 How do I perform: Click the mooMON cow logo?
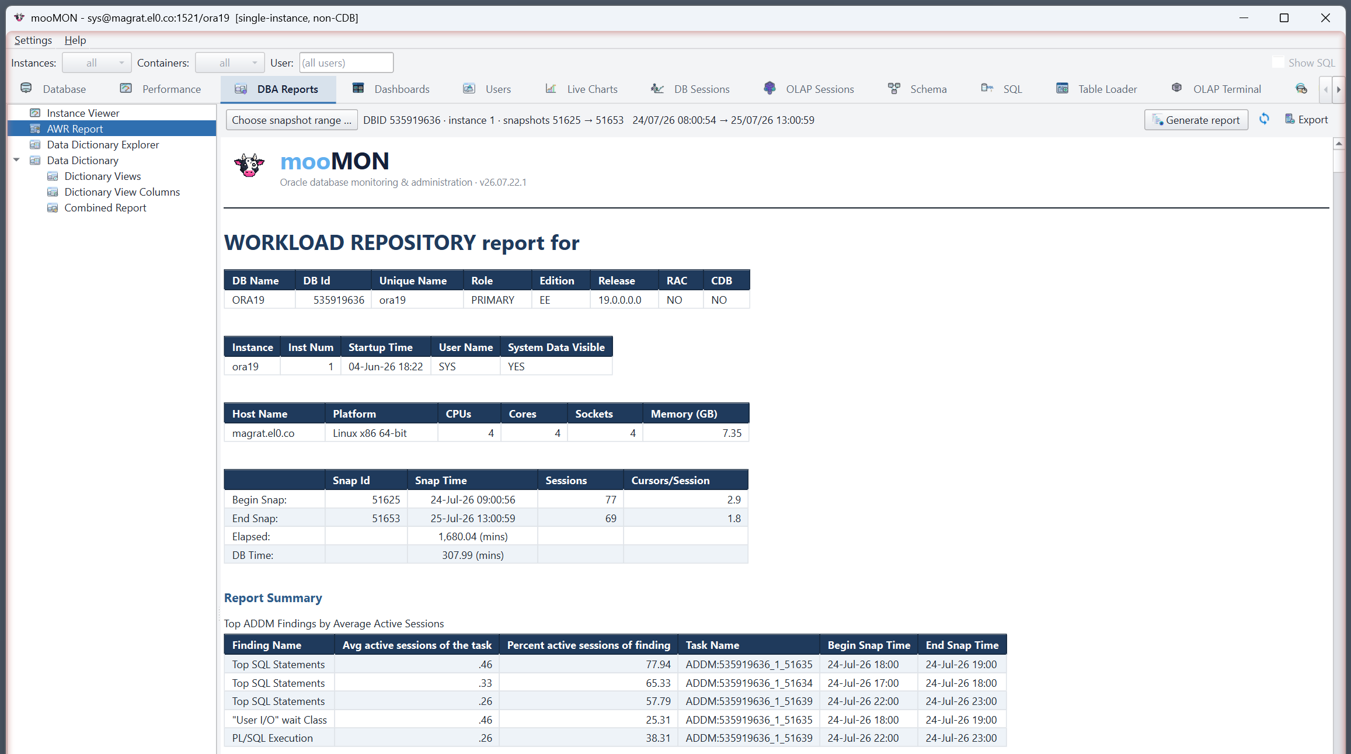[249, 165]
